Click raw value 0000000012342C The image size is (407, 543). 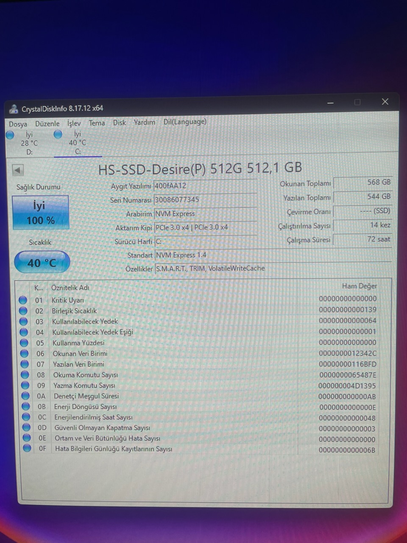coord(348,353)
